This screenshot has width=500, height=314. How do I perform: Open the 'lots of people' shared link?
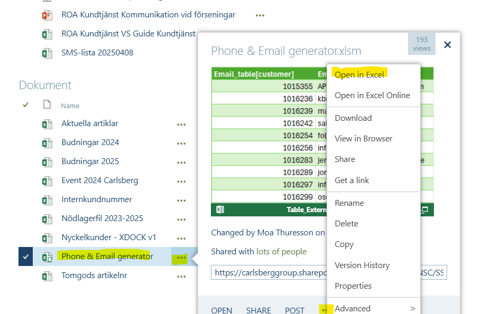pos(281,252)
